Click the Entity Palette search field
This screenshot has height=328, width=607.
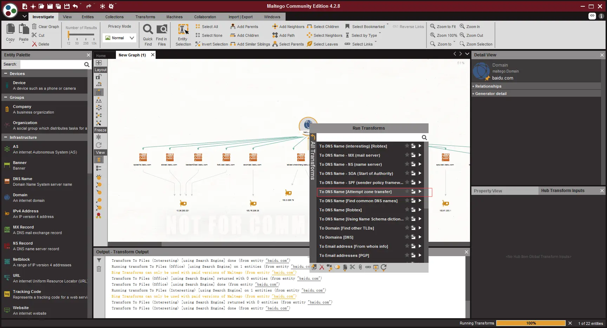tap(52, 64)
